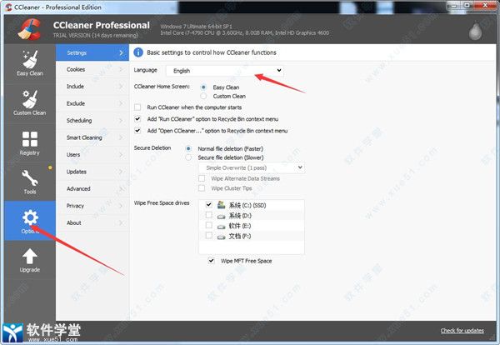Click chevron next to Users
The image size is (500, 345).
click(121, 155)
